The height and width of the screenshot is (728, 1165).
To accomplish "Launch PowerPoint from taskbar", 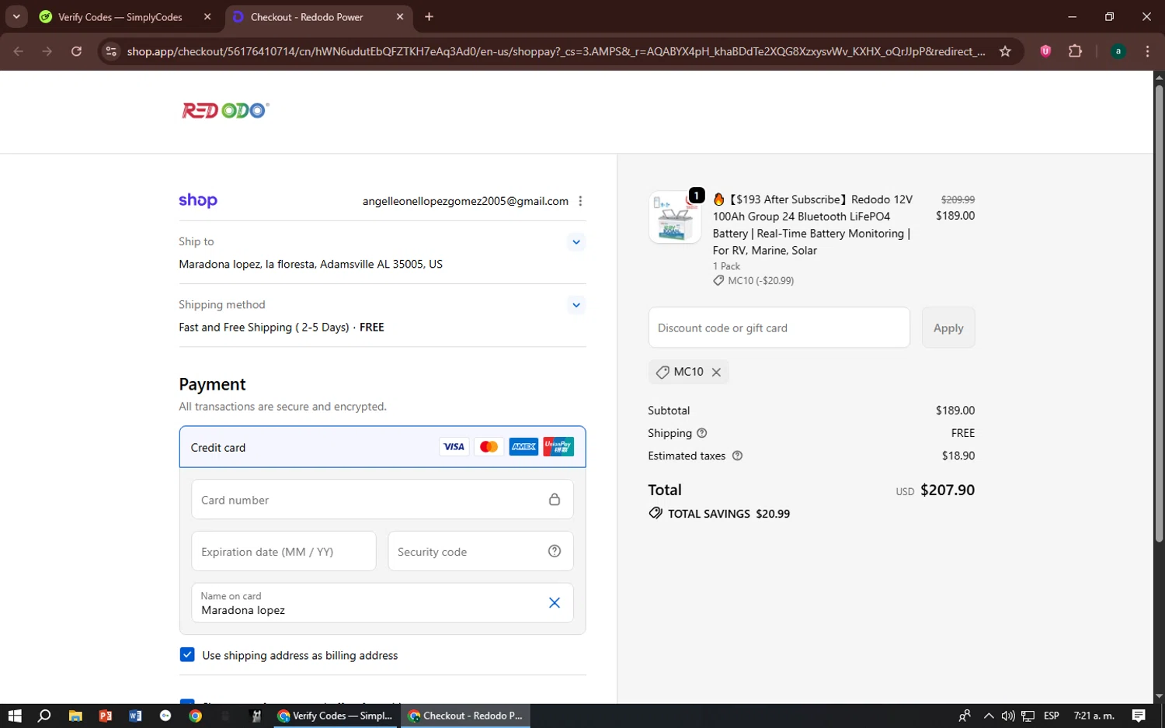I will coord(106,716).
